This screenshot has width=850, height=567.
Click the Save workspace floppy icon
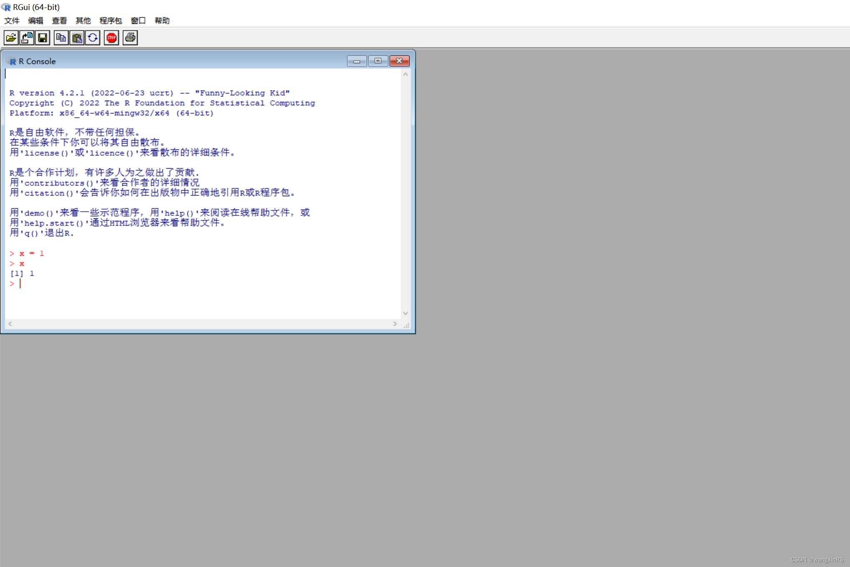click(43, 38)
